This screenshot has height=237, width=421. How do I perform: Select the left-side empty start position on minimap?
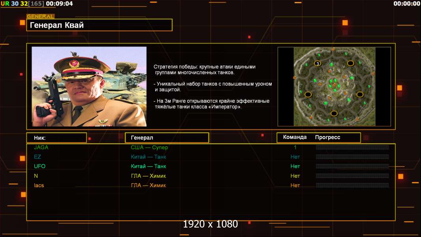[308, 94]
